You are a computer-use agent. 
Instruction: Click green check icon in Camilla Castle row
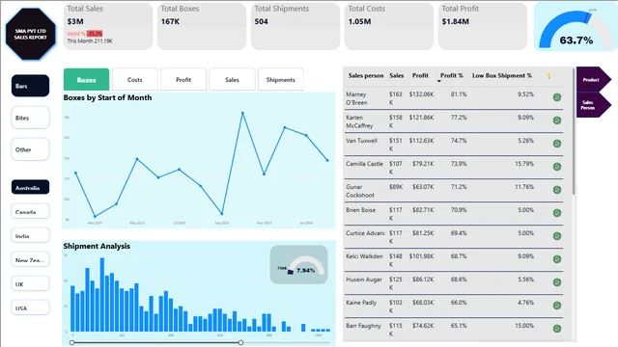557,167
